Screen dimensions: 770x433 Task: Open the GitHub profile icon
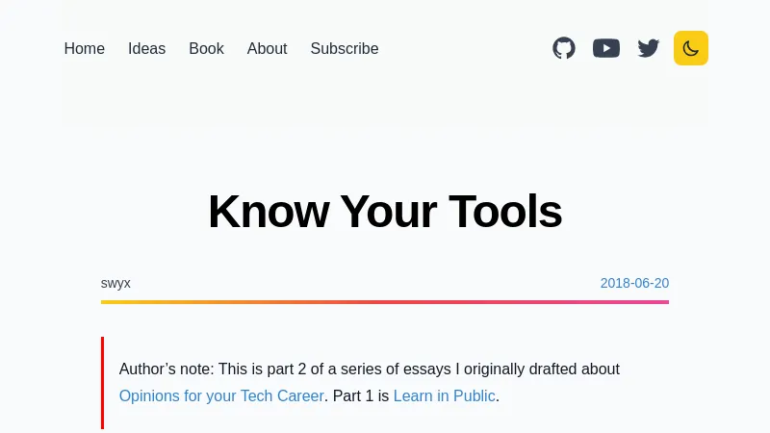click(564, 48)
